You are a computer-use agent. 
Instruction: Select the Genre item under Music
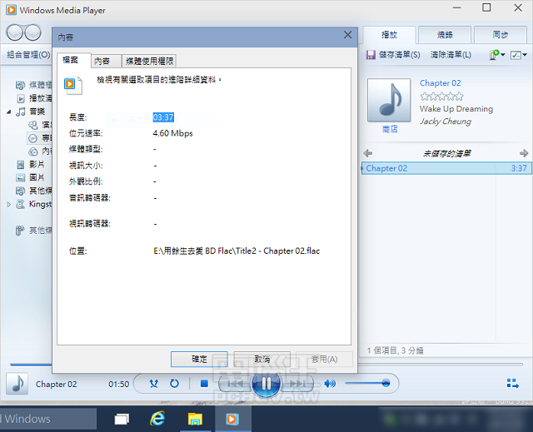click(x=40, y=151)
